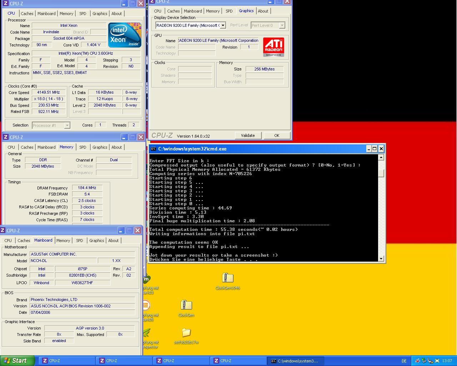Click the Validate button
457x366 pixels.
248,135
